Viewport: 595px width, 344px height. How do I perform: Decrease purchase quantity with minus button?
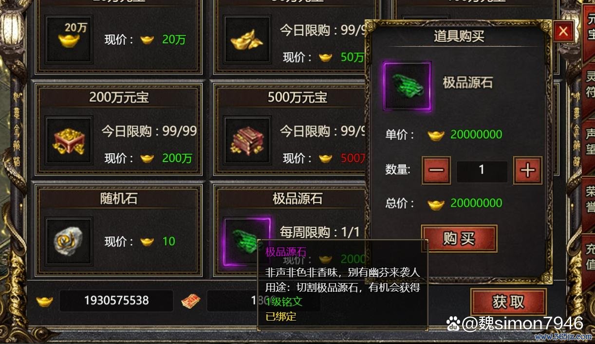(x=436, y=170)
